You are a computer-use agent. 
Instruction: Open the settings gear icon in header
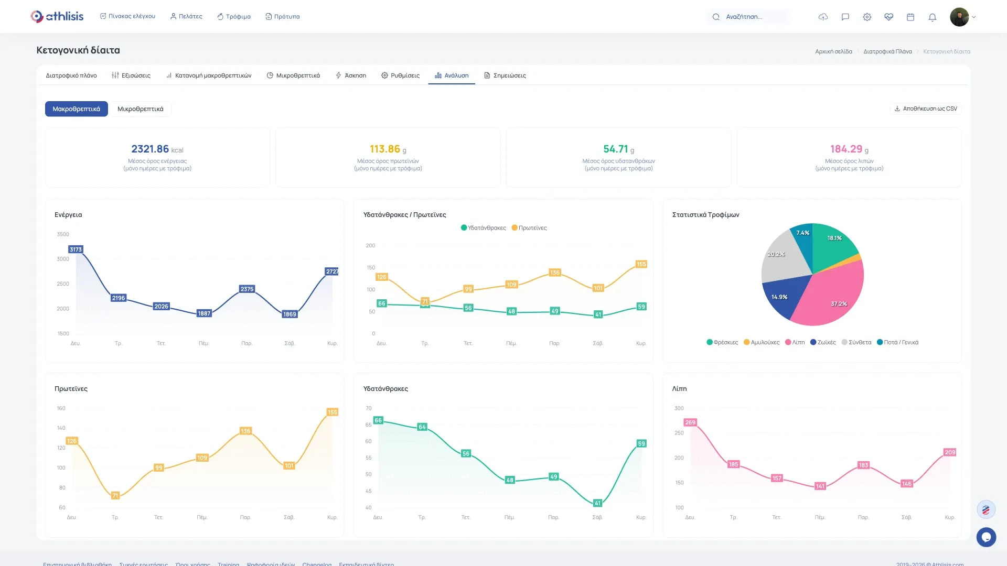(x=867, y=17)
